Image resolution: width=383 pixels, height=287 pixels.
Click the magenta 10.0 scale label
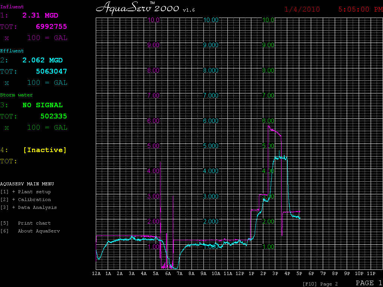pyautogui.click(x=154, y=20)
